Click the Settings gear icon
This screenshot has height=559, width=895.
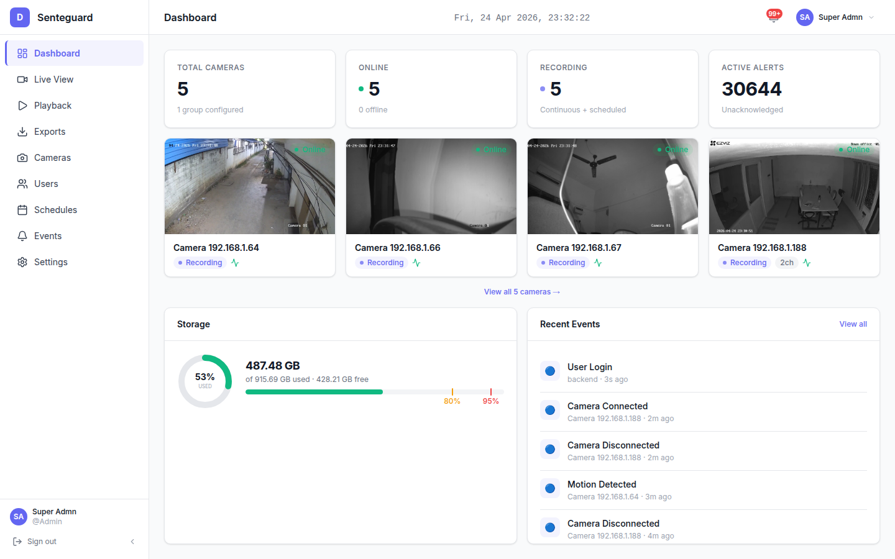click(22, 262)
